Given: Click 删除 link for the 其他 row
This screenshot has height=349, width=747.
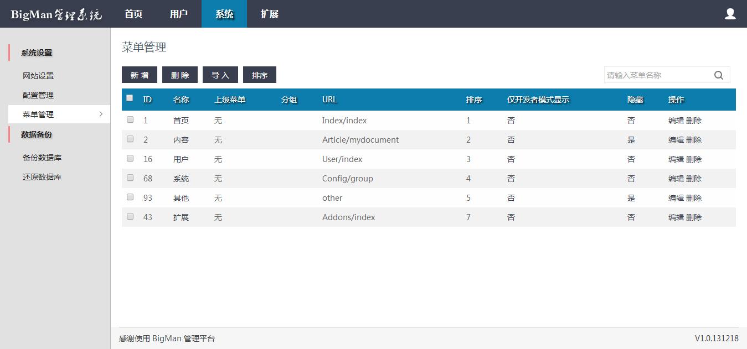Looking at the screenshot, I should point(694,198).
